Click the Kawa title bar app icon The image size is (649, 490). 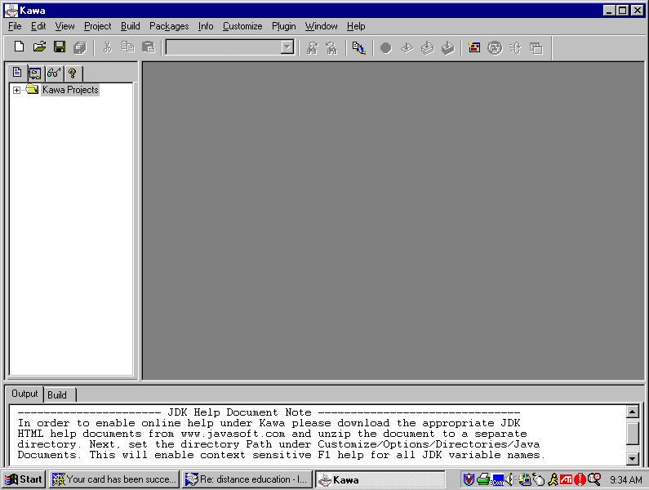click(11, 11)
